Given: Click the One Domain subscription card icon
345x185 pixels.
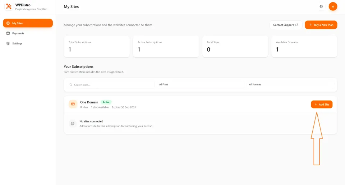Looking at the screenshot, I should point(73,104).
